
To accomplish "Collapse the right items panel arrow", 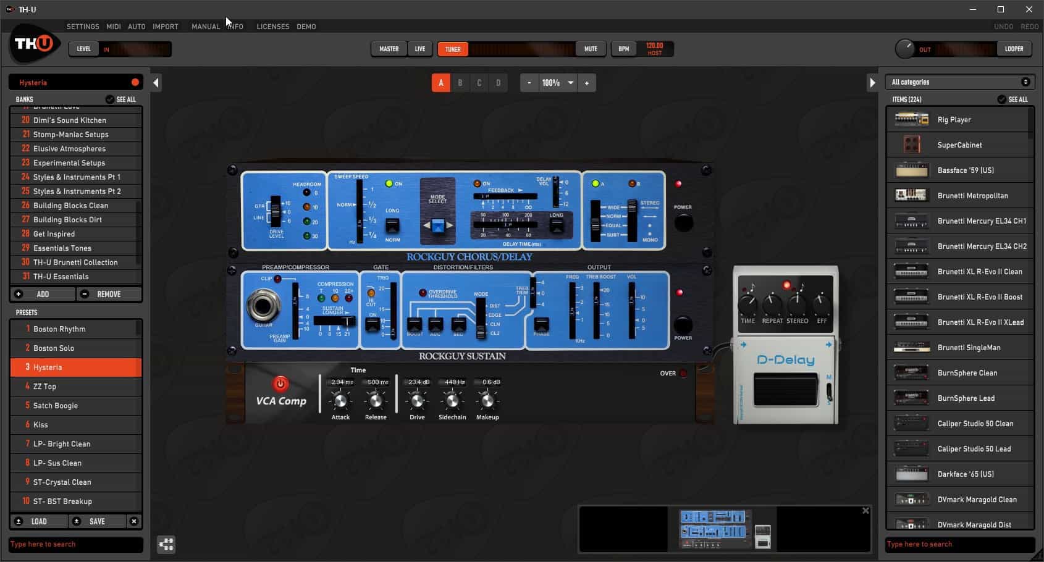I will [872, 83].
